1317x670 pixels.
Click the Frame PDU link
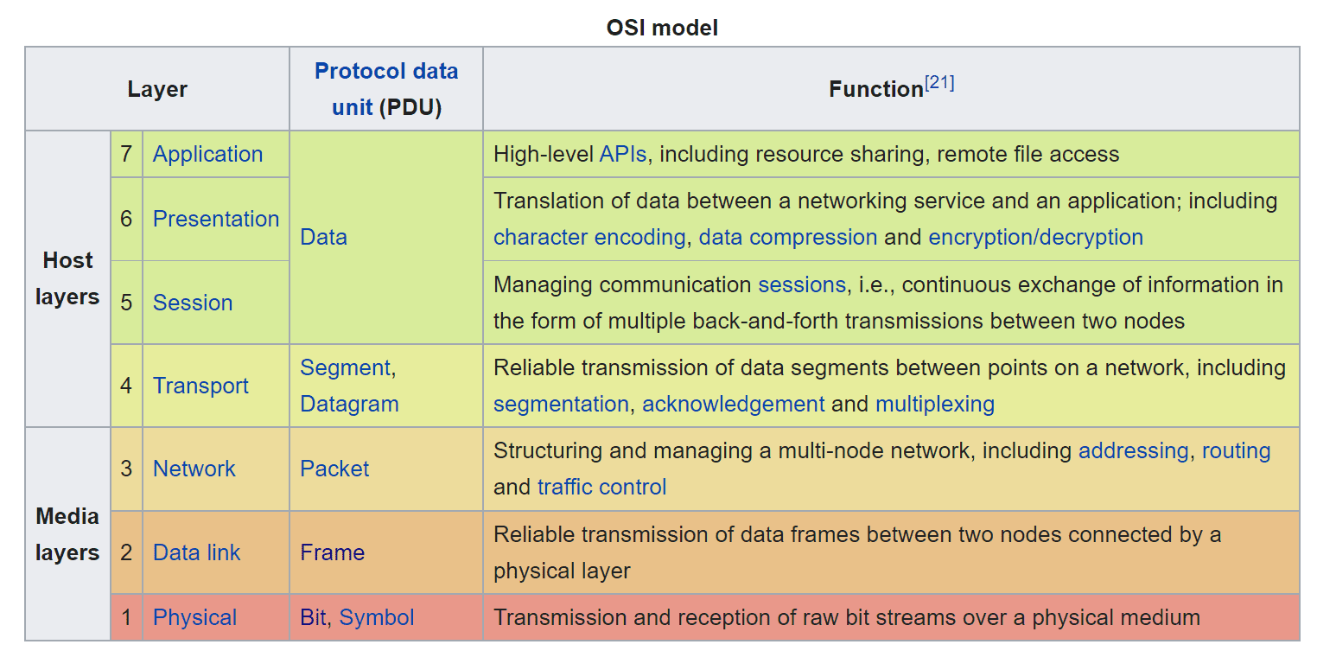coord(333,552)
